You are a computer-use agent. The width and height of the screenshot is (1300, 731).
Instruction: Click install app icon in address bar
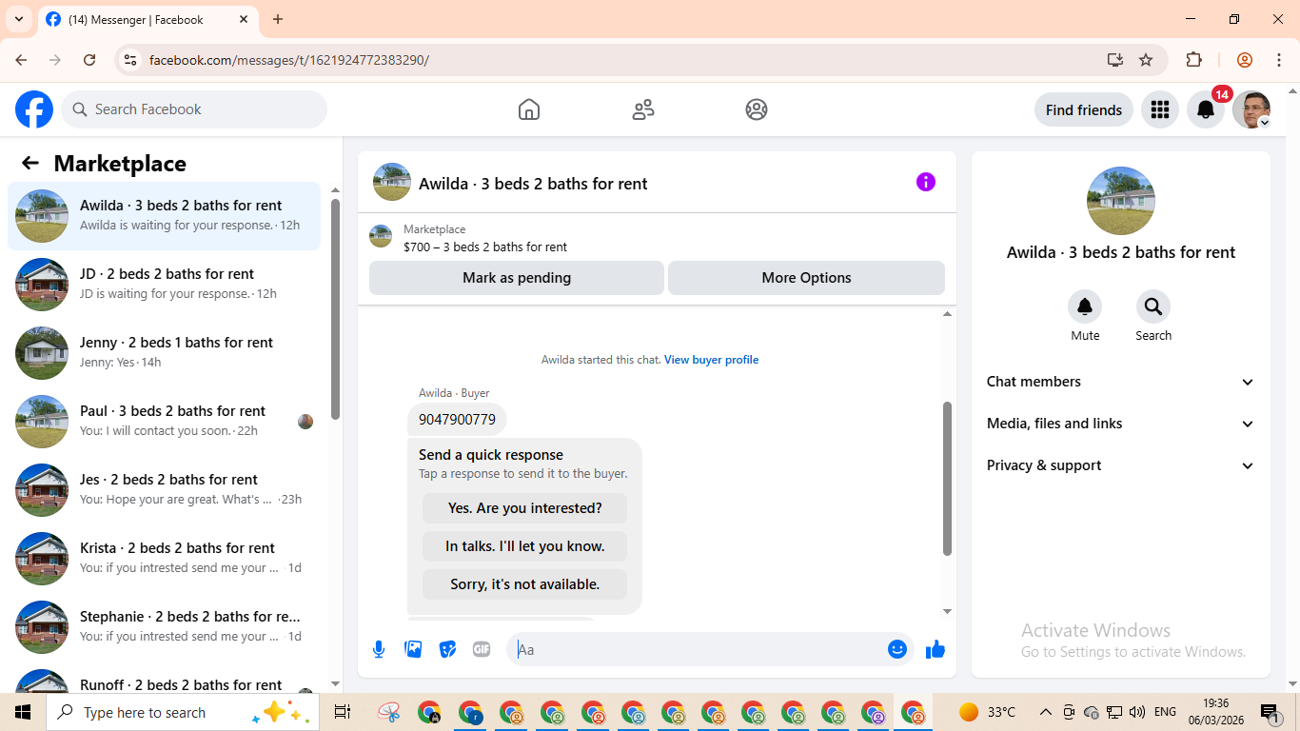click(1115, 60)
